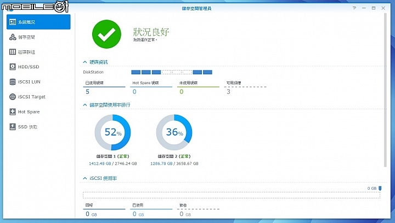
Task: Click the vertical scrollbar on the right
Action: 385,90
